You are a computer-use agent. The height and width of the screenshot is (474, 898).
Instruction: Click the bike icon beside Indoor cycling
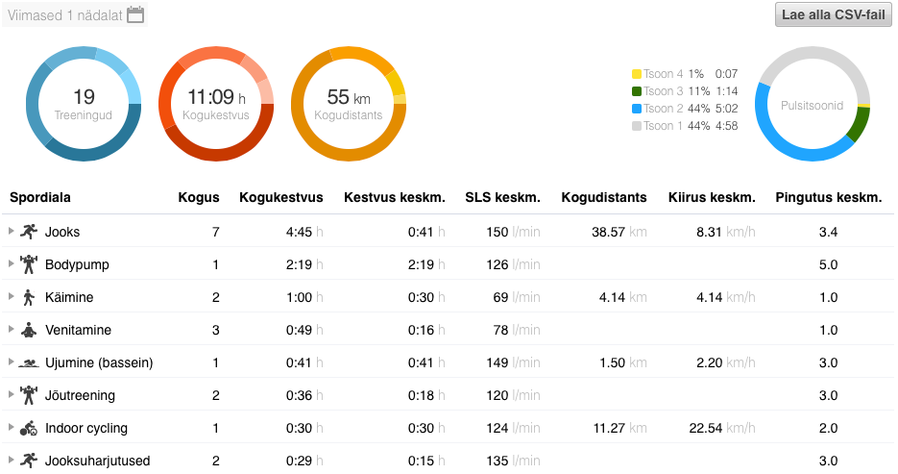coord(28,428)
